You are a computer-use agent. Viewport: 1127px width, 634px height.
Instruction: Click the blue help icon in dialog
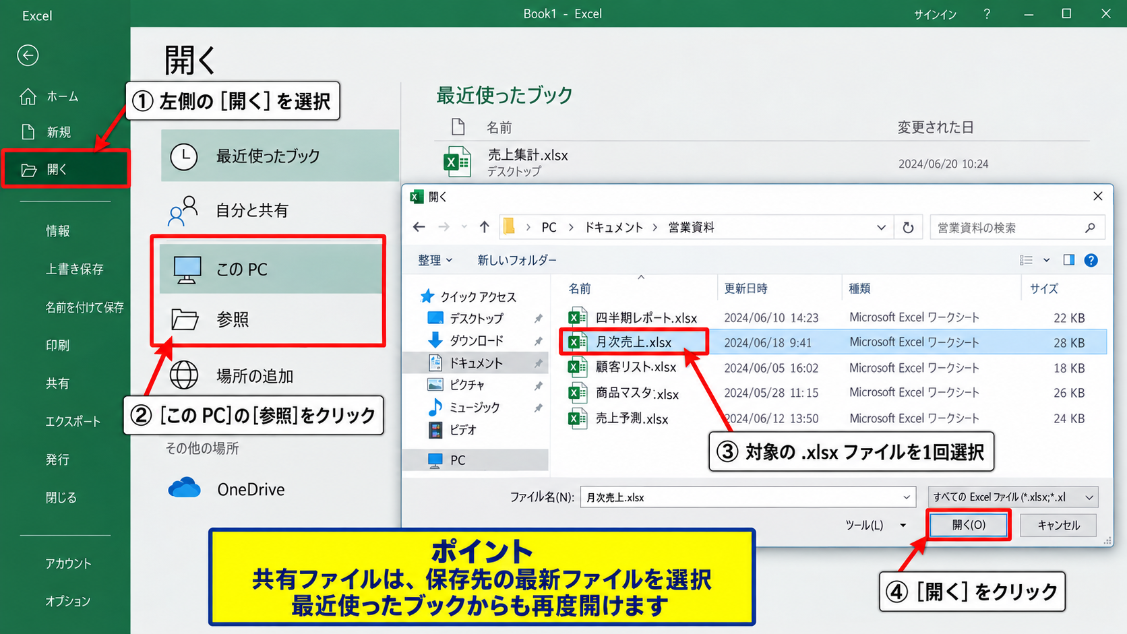(x=1091, y=260)
